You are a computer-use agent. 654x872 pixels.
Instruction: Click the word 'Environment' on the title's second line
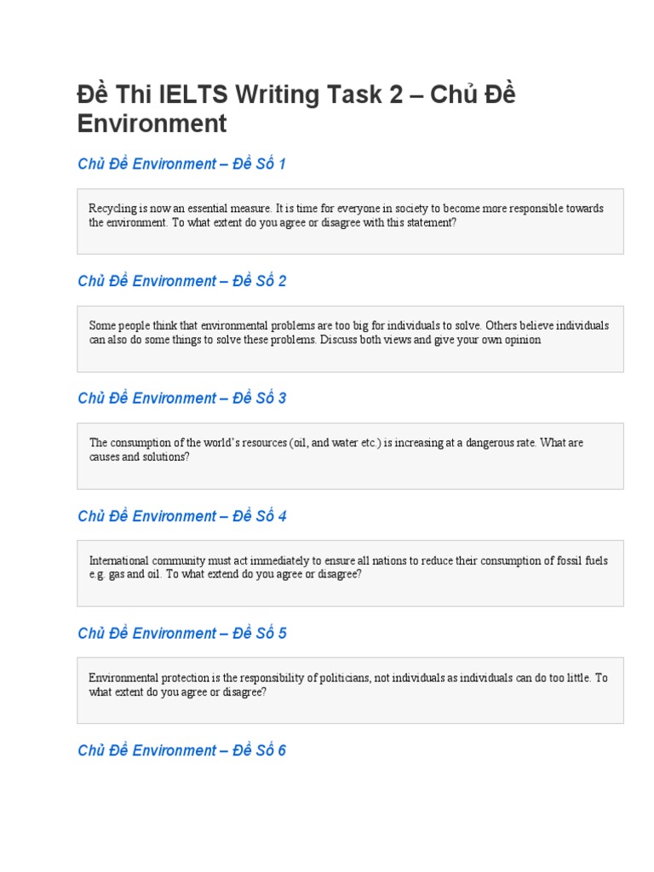point(152,124)
